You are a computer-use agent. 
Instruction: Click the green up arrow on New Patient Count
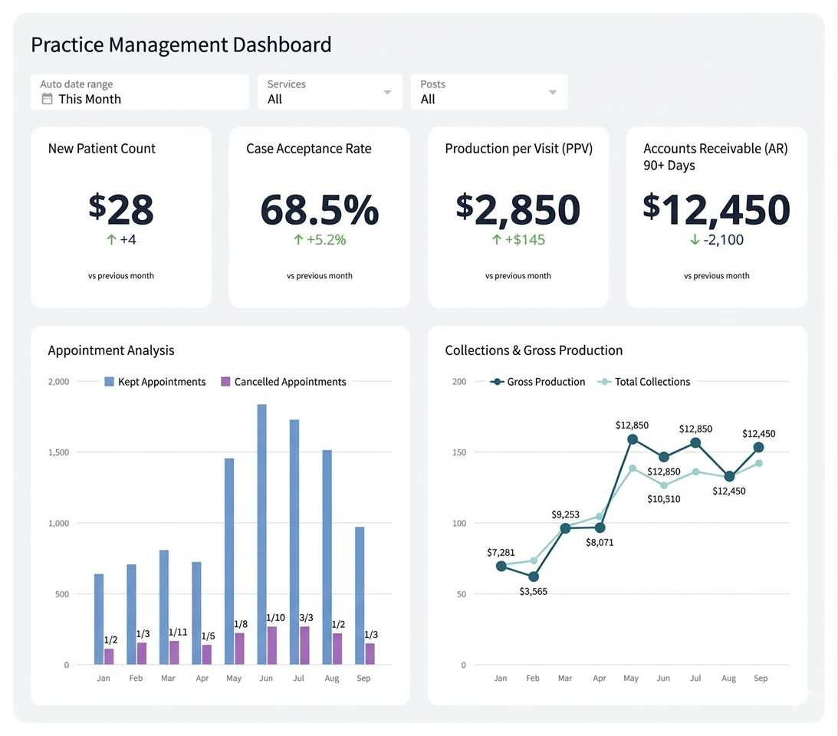point(110,239)
